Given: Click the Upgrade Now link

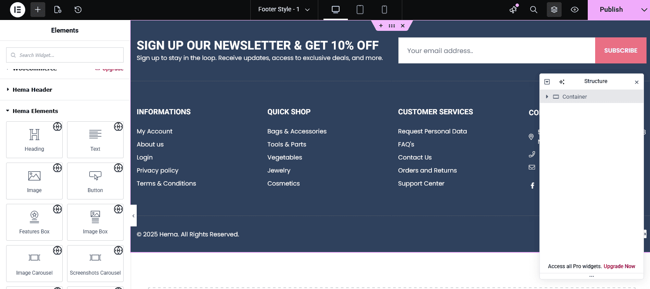Looking at the screenshot, I should pyautogui.click(x=619, y=266).
